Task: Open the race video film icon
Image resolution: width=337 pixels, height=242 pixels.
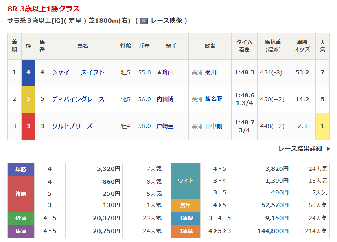Action: point(144,21)
